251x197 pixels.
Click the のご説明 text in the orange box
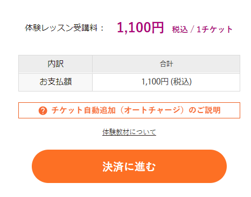coord(204,110)
